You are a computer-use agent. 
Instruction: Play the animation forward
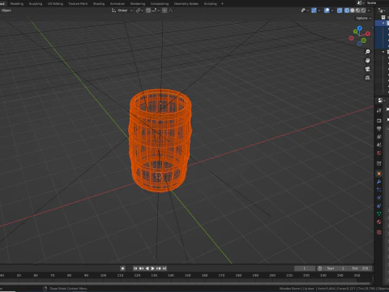[152, 268]
